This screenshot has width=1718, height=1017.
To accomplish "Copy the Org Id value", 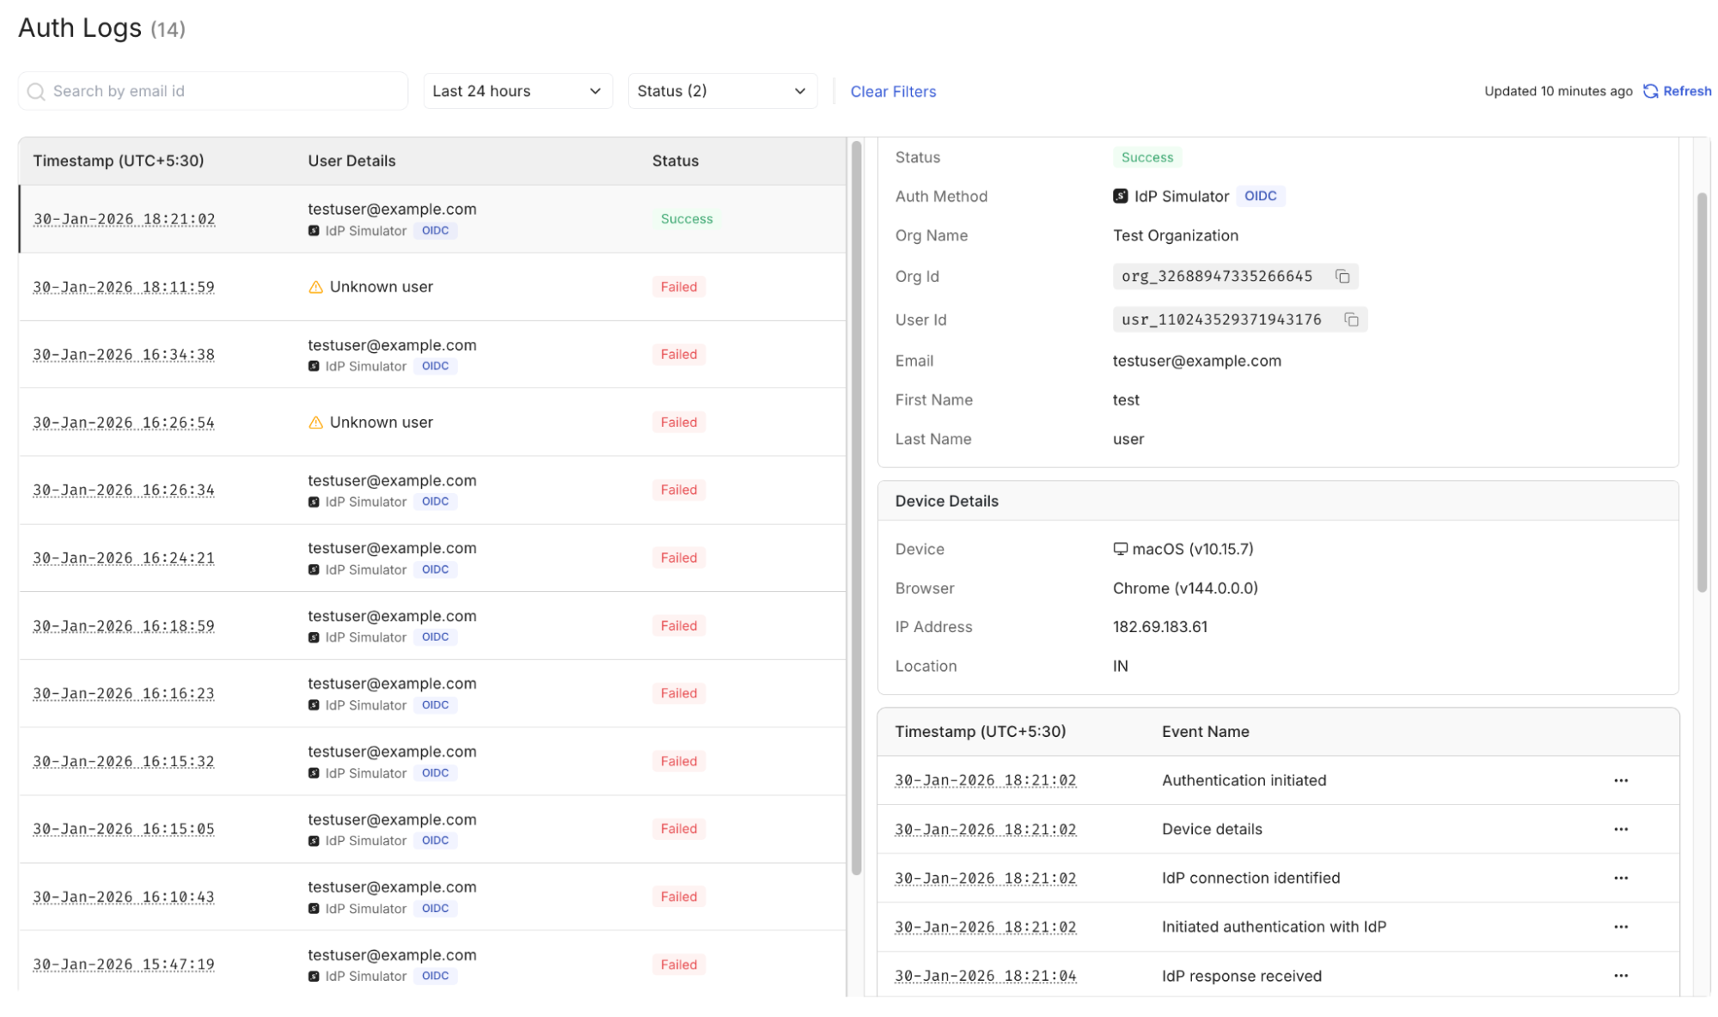I will [1342, 277].
